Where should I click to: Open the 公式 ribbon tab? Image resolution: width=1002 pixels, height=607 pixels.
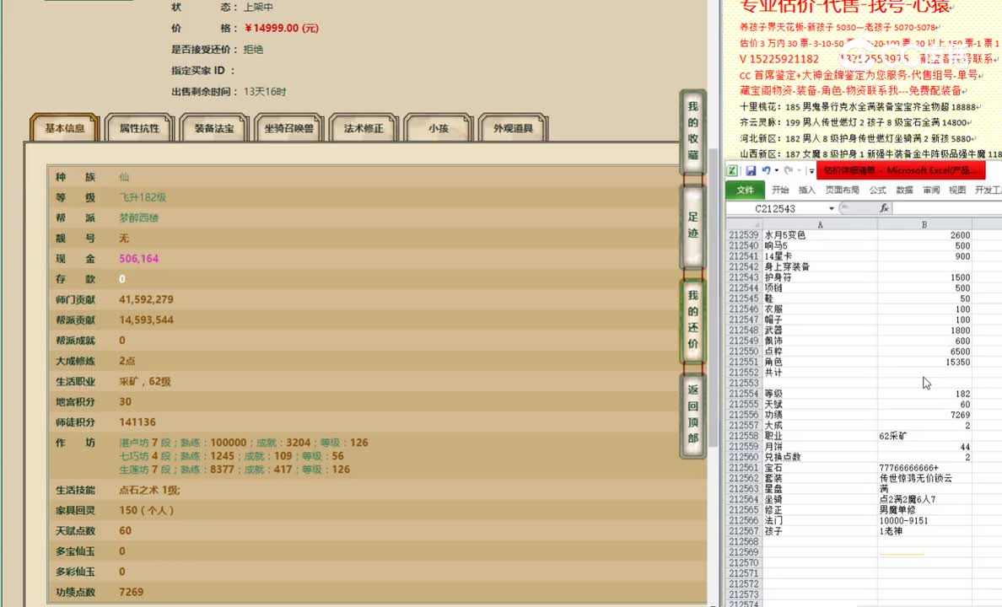tap(877, 190)
